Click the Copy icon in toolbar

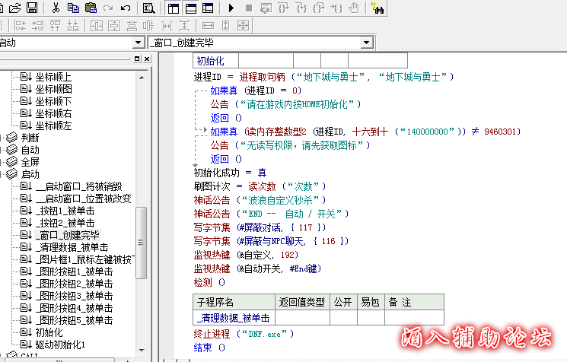point(74,8)
